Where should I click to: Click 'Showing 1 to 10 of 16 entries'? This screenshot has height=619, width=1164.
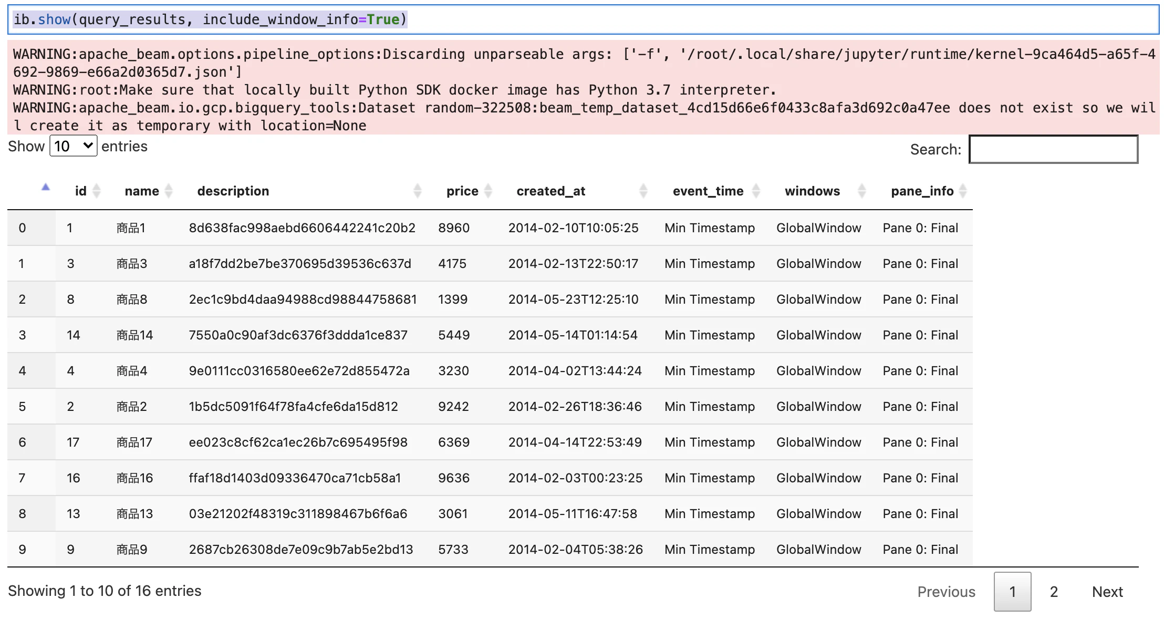105,591
